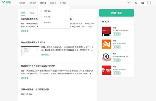Click the answer text starting 回答：天猫服装店铺转让
The image size is (156, 101).
(57, 72)
